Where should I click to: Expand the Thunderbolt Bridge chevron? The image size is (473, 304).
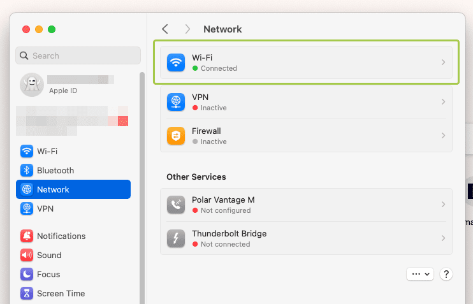point(443,238)
